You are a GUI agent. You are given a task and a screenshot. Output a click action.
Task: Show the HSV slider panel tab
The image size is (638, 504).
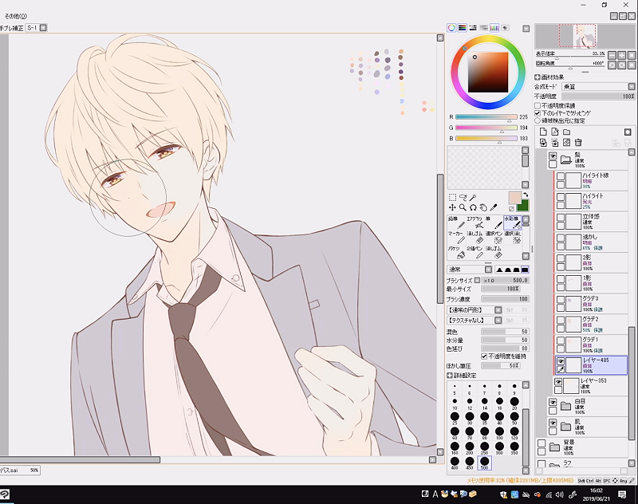(x=473, y=28)
